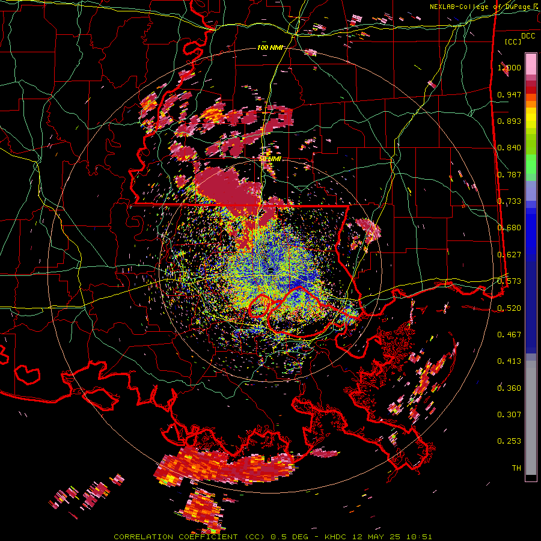Click the 0.893 color scale value
The image size is (541, 541).
pyautogui.click(x=509, y=121)
